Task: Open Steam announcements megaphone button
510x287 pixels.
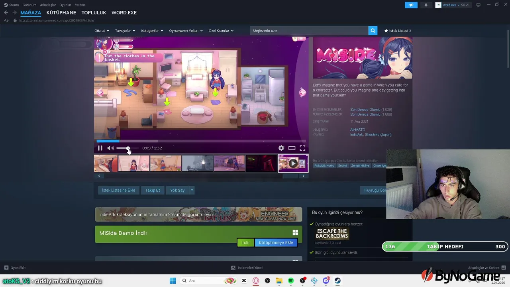Action: 411,5
